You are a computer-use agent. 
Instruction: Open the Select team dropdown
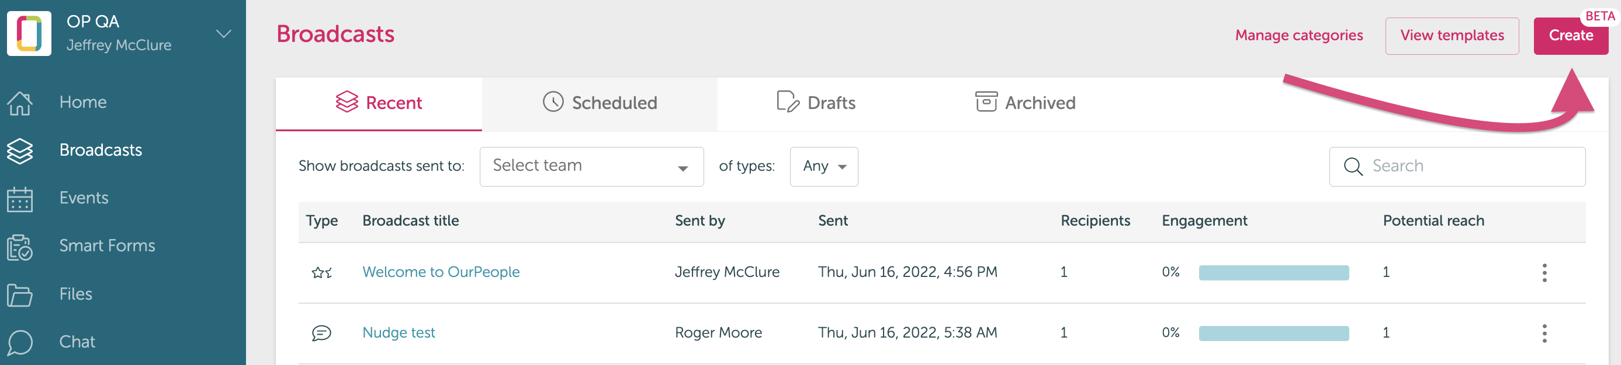pos(591,167)
